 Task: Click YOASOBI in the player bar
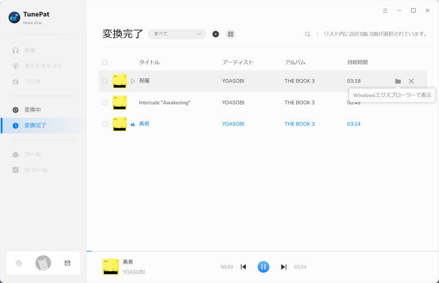pyautogui.click(x=134, y=272)
